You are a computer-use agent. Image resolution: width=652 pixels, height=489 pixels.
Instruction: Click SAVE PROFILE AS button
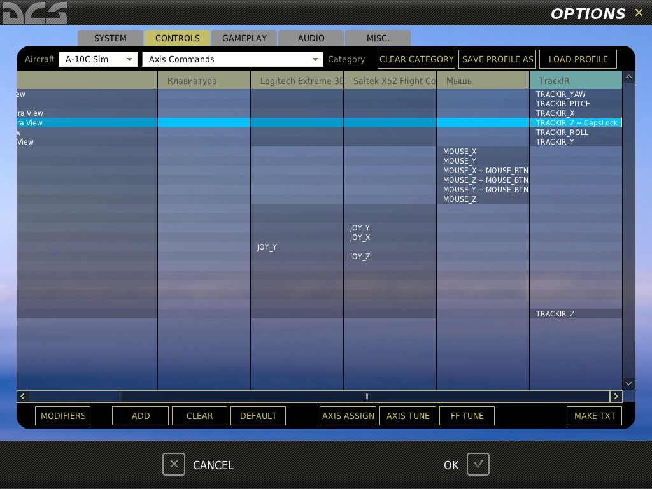[497, 59]
